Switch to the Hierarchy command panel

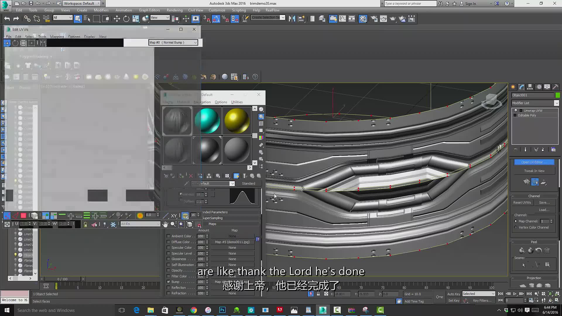530,87
